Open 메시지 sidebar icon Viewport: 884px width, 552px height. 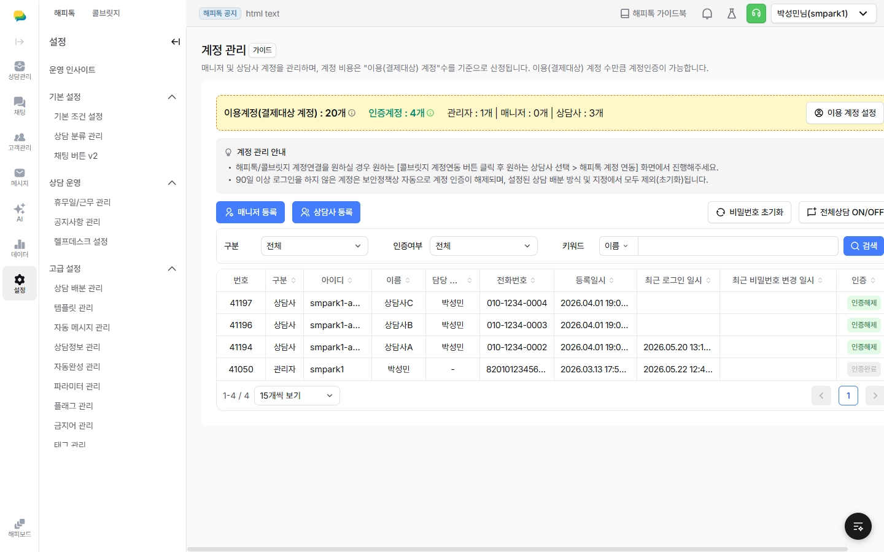tap(20, 177)
